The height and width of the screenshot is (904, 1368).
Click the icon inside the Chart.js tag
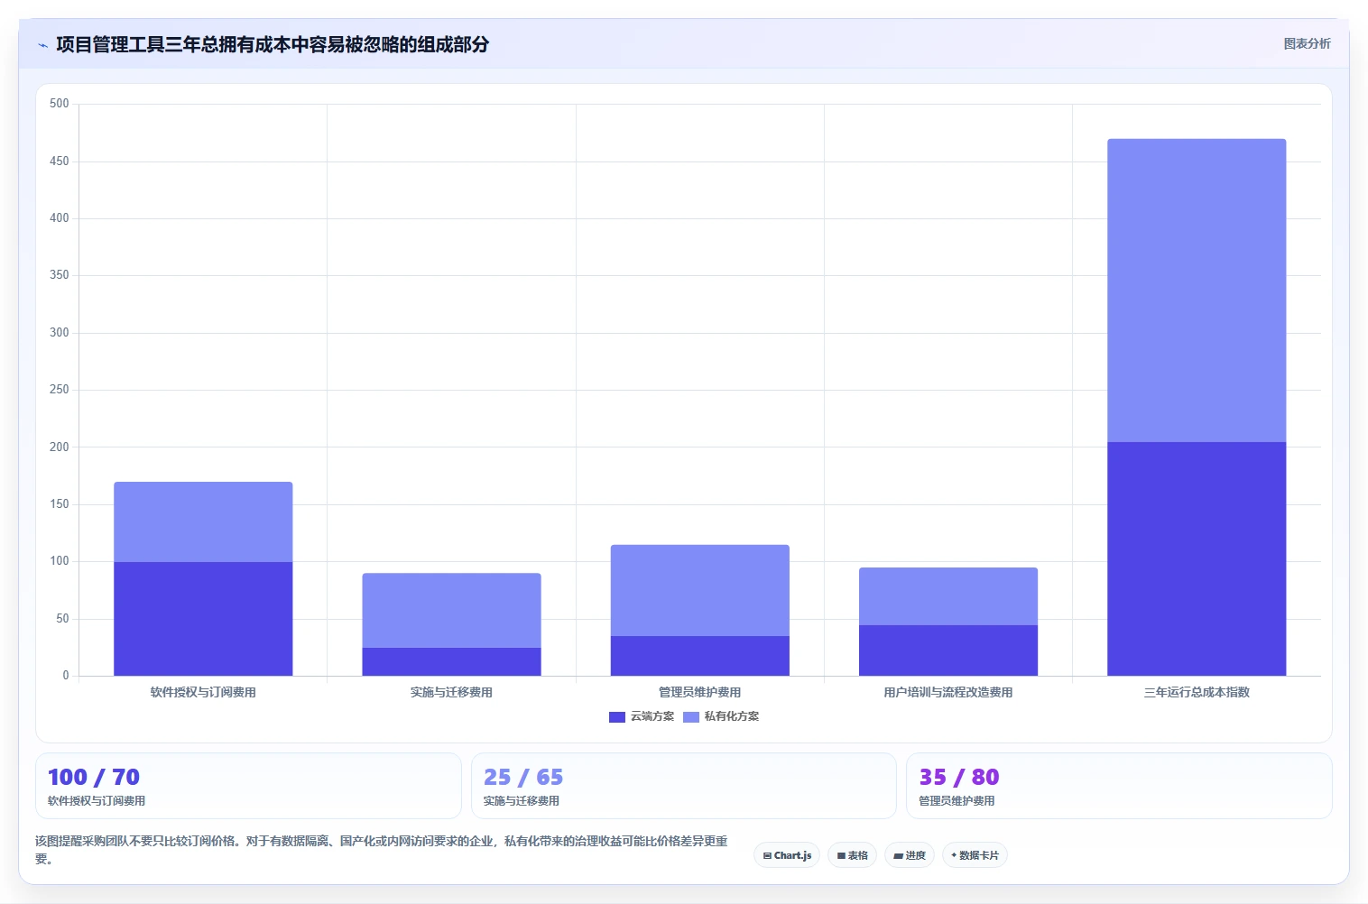767,855
